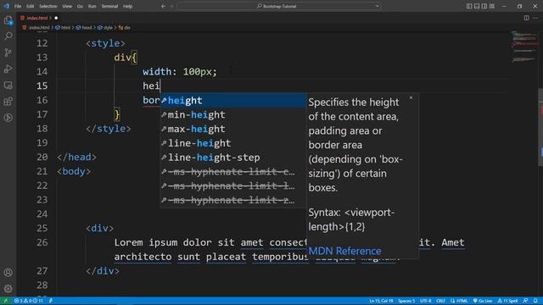Image resolution: width=543 pixels, height=305 pixels.
Task: Change the CRLF end of line sequence
Action: [x=440, y=301]
